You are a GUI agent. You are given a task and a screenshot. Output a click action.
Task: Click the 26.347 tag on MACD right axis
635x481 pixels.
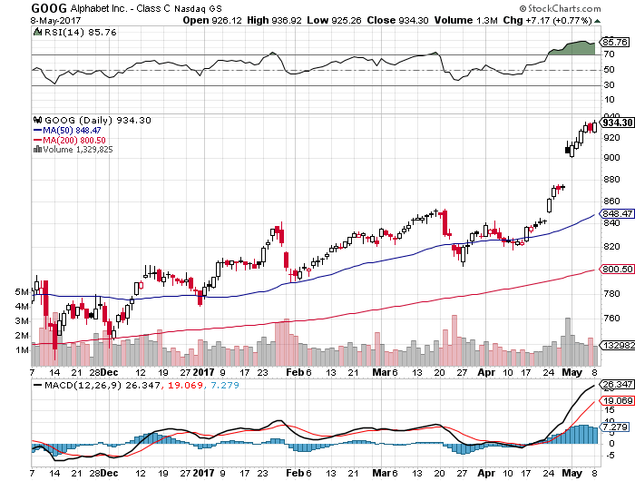point(617,384)
